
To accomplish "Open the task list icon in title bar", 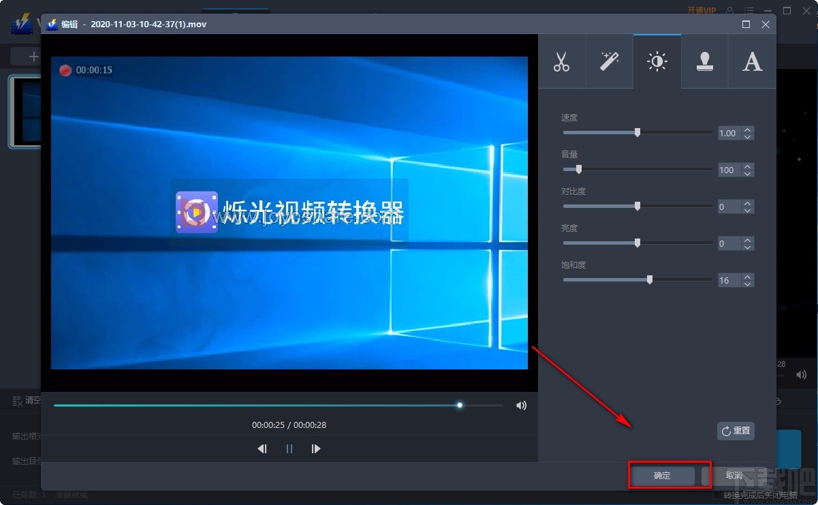I will click(747, 10).
